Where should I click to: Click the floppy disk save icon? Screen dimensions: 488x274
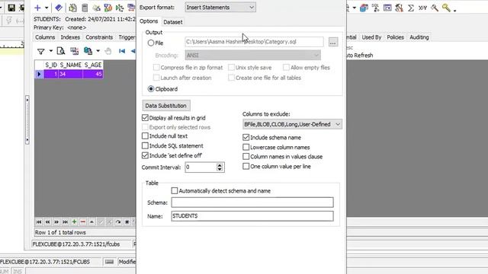pos(11,8)
